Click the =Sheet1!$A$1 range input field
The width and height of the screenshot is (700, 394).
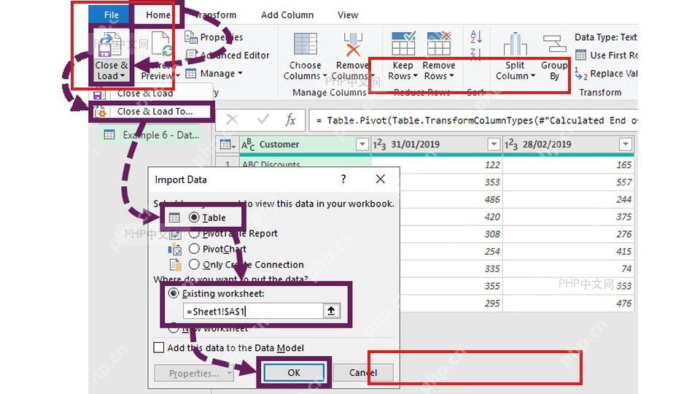coord(253,312)
